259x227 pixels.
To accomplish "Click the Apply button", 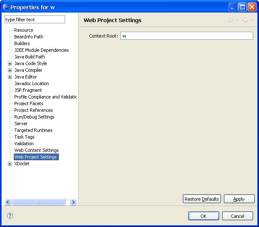I will tap(239, 199).
